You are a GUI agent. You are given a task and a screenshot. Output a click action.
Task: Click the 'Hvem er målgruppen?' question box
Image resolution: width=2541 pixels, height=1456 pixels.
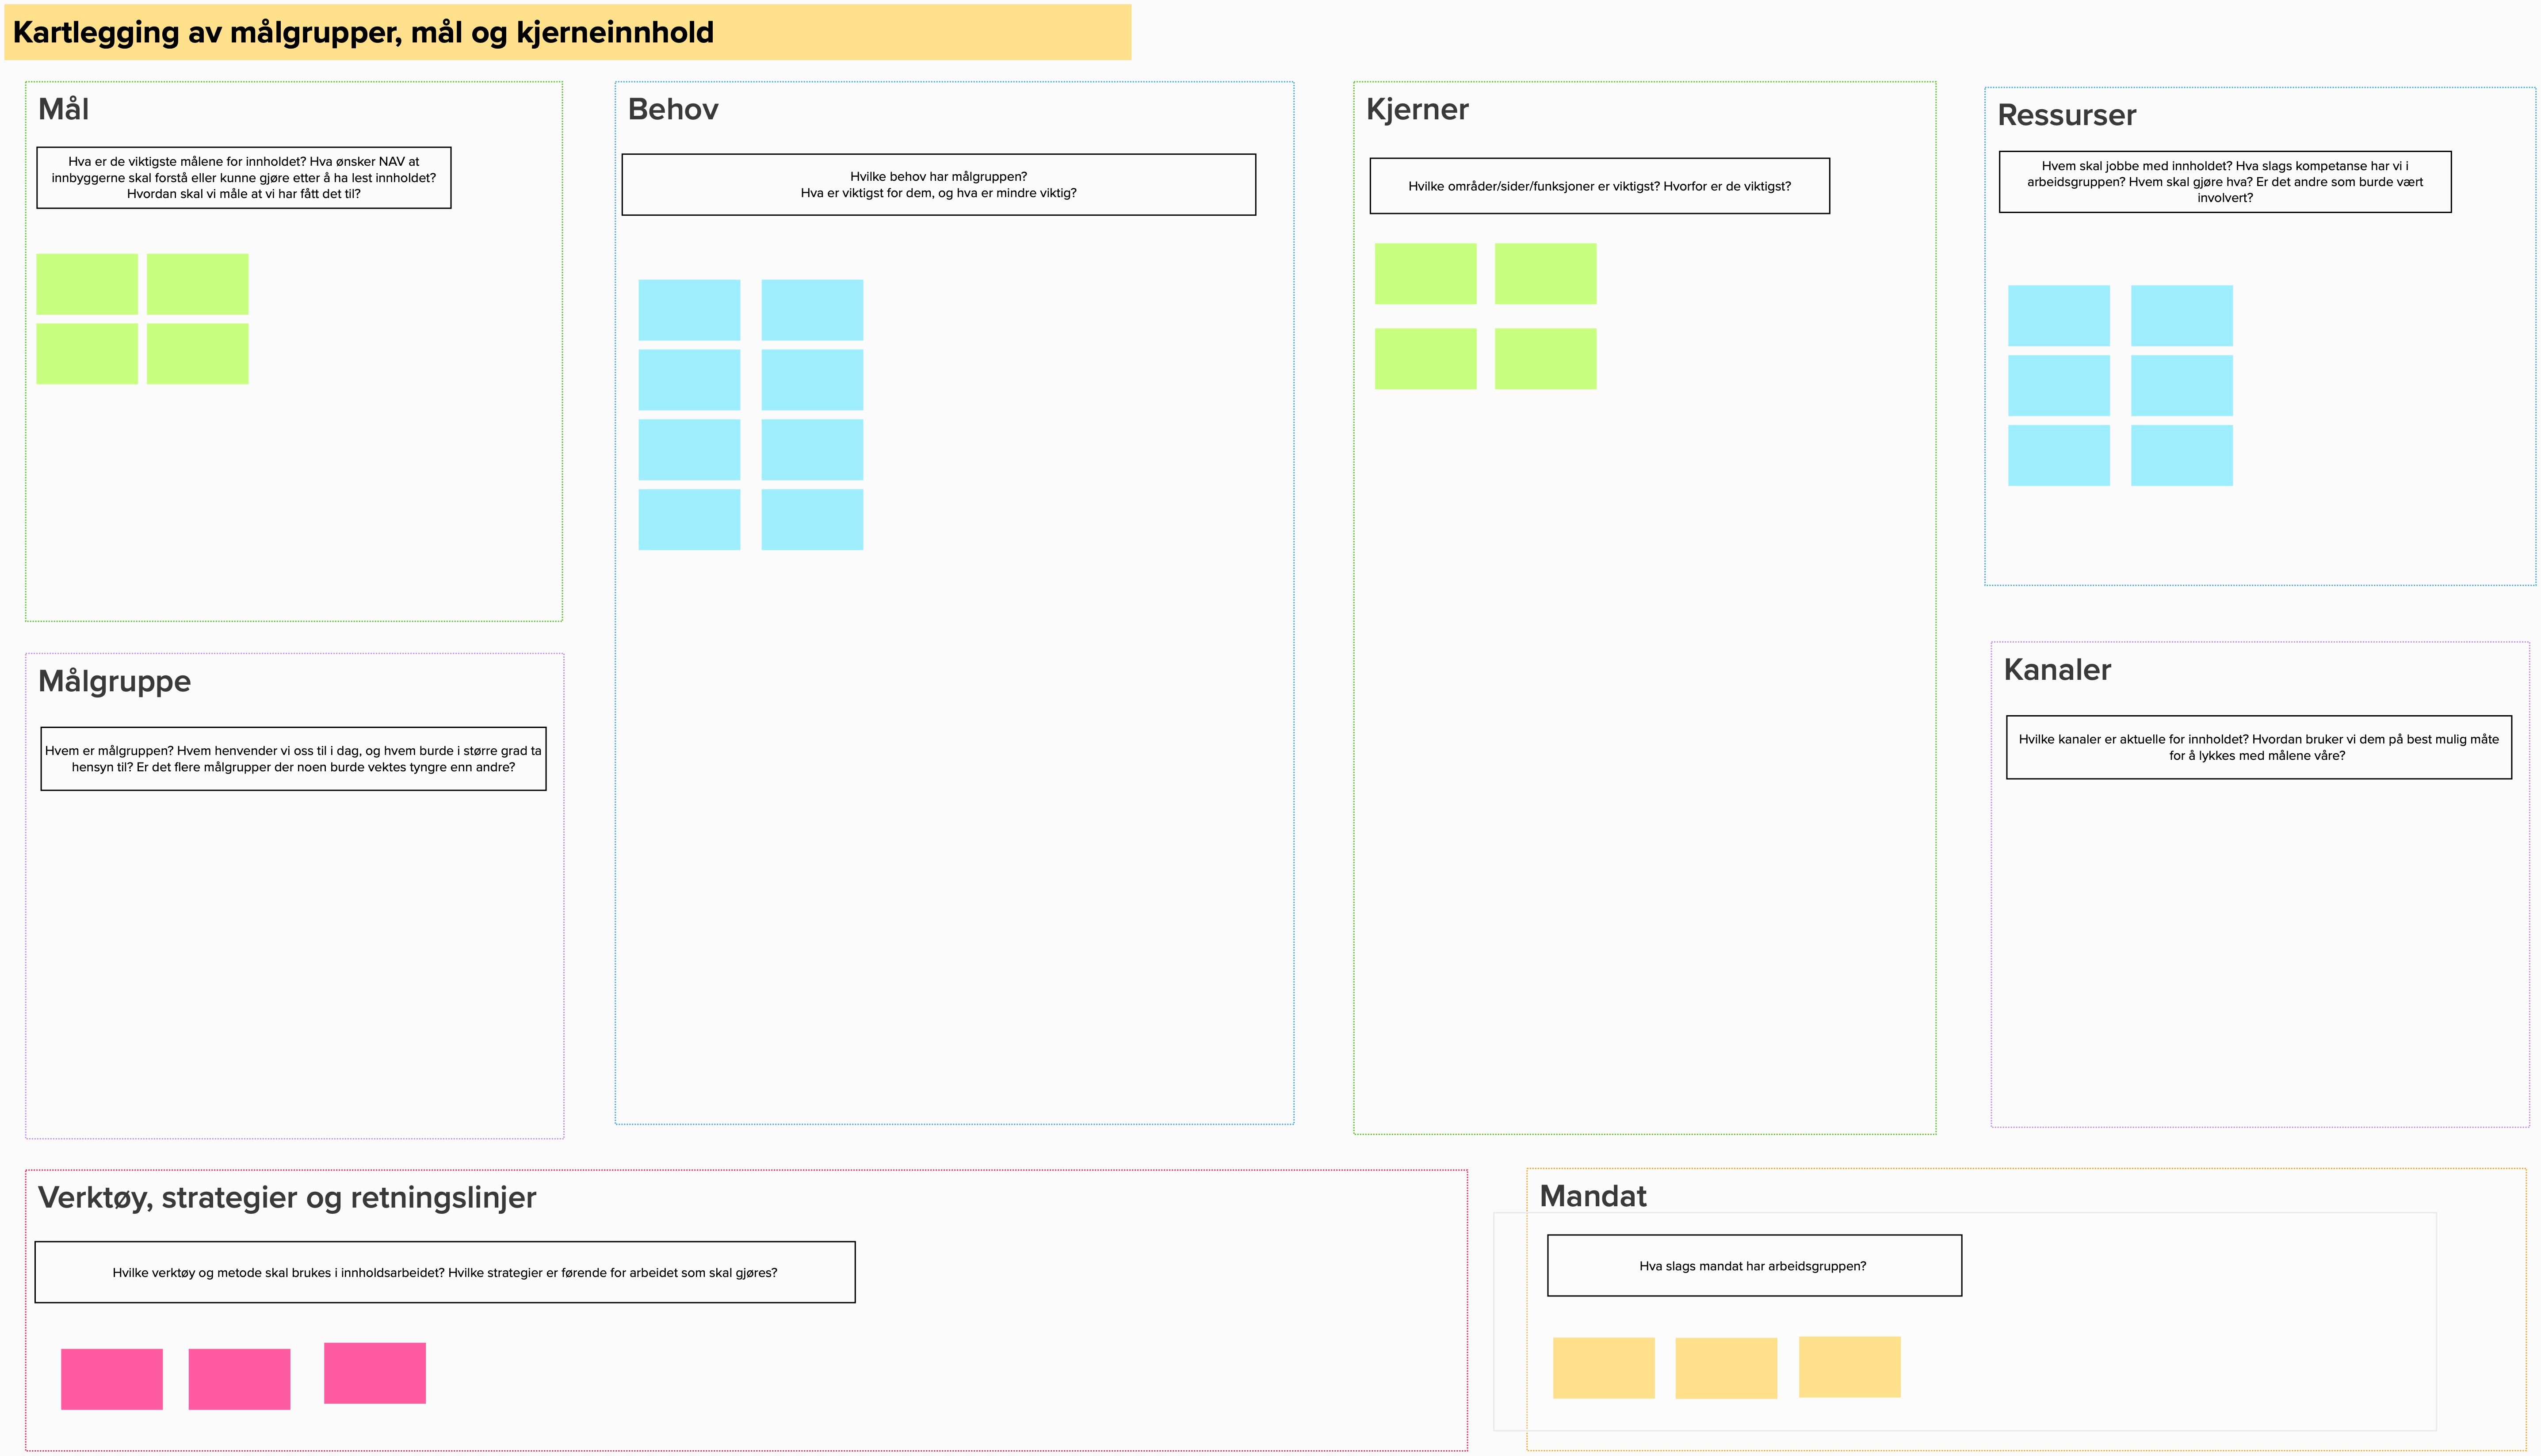(x=293, y=759)
